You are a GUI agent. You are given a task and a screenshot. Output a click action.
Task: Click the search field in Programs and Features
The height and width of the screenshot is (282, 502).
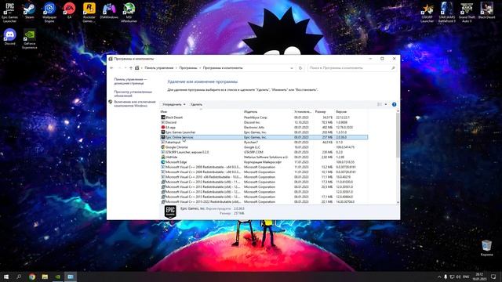(x=352, y=68)
